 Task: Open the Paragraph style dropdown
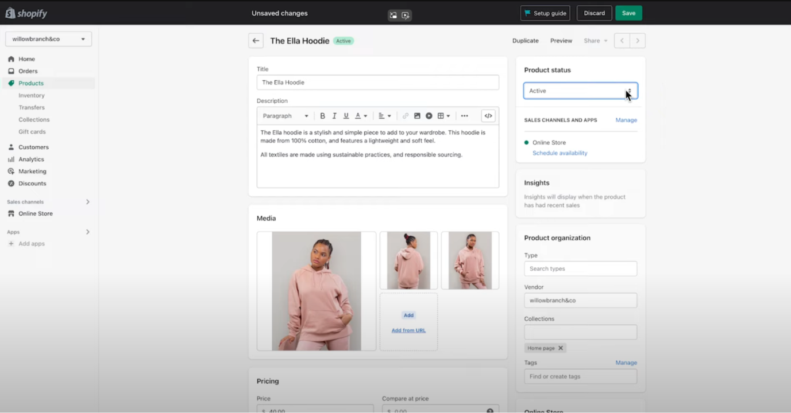pyautogui.click(x=284, y=115)
